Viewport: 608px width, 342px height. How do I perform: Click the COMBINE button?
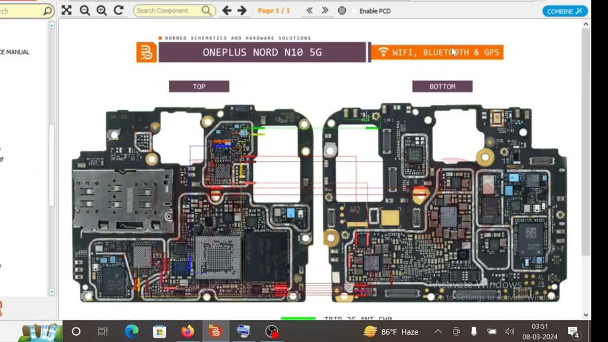565,11
